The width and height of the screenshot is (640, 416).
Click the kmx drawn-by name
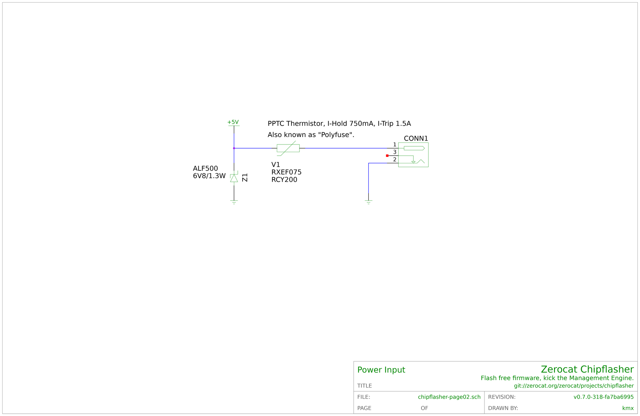pyautogui.click(x=628, y=408)
